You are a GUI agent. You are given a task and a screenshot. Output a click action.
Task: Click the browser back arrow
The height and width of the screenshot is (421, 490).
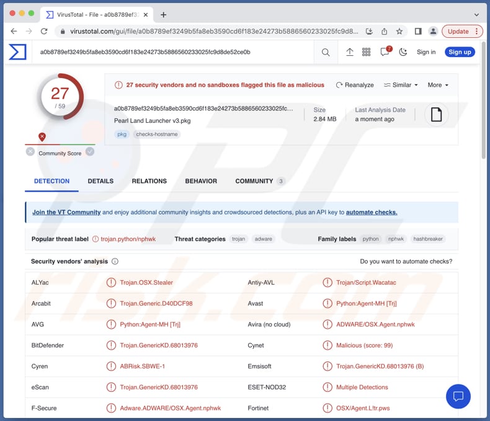pos(14,31)
